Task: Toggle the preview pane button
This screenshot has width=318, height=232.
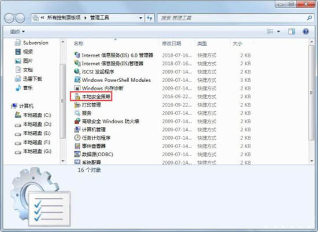Action: [291, 31]
